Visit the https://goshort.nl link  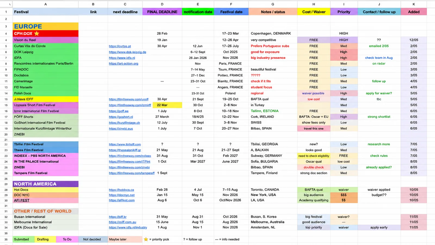(121, 117)
